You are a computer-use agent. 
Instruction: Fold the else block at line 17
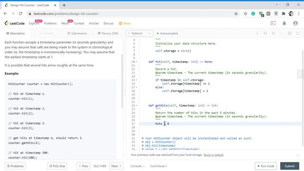coord(136,87)
